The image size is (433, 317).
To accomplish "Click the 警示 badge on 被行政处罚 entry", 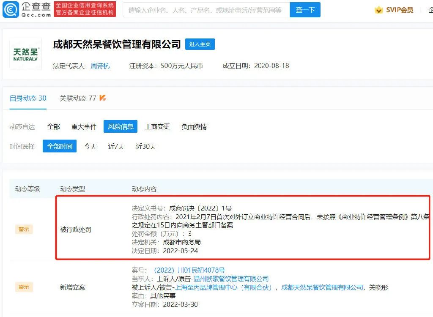I will (24, 229).
